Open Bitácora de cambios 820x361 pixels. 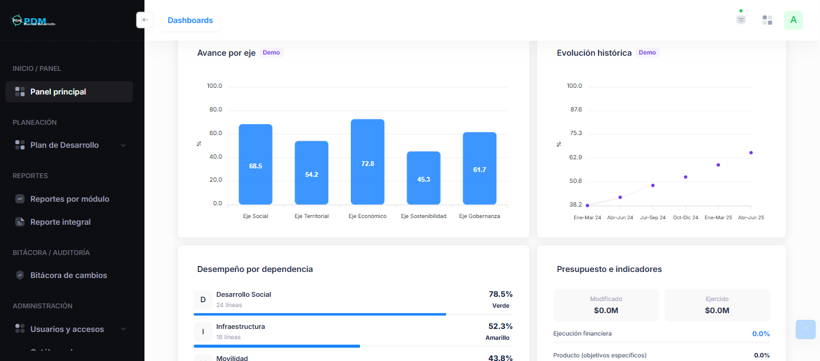[x=69, y=275]
